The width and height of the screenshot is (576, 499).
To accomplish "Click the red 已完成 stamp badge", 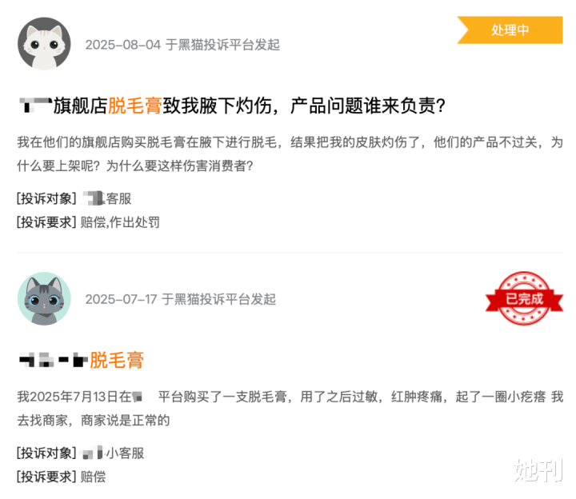I will click(x=524, y=298).
